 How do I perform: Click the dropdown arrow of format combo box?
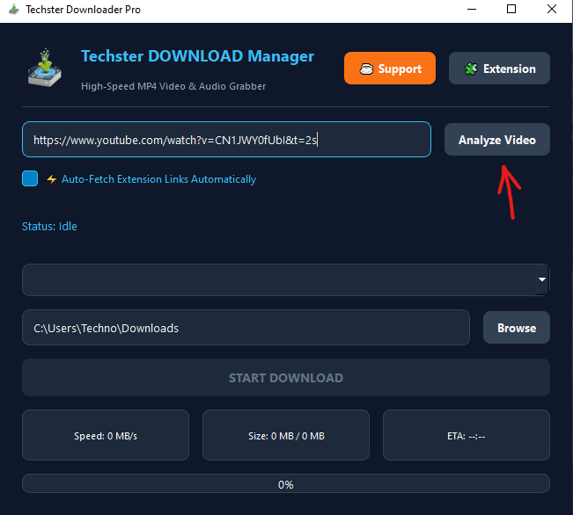(x=542, y=279)
